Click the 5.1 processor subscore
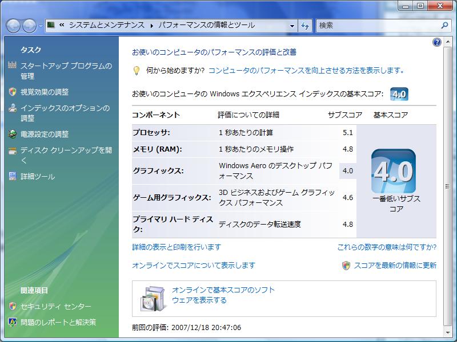 (348, 133)
